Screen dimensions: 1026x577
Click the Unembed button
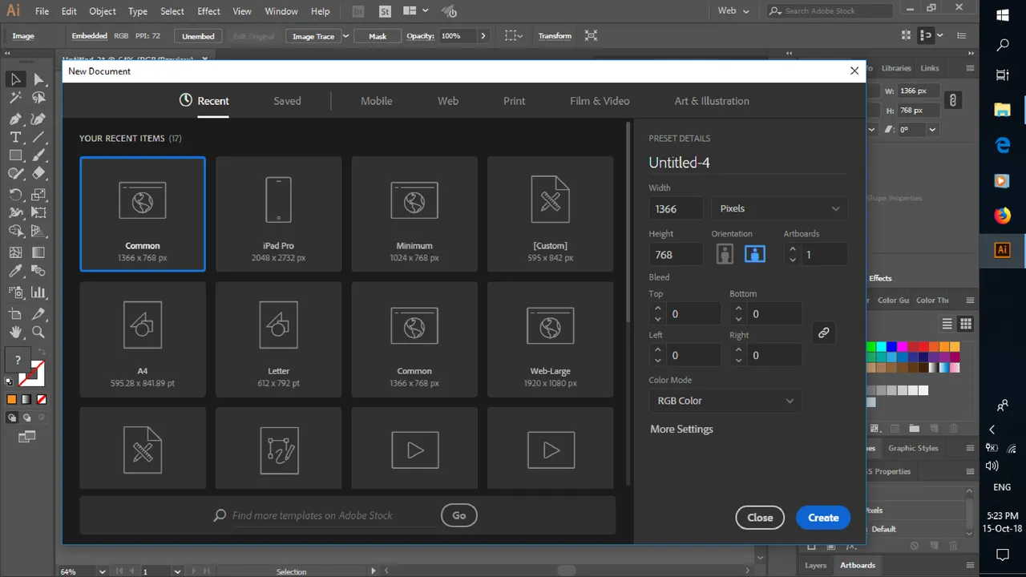pos(198,36)
